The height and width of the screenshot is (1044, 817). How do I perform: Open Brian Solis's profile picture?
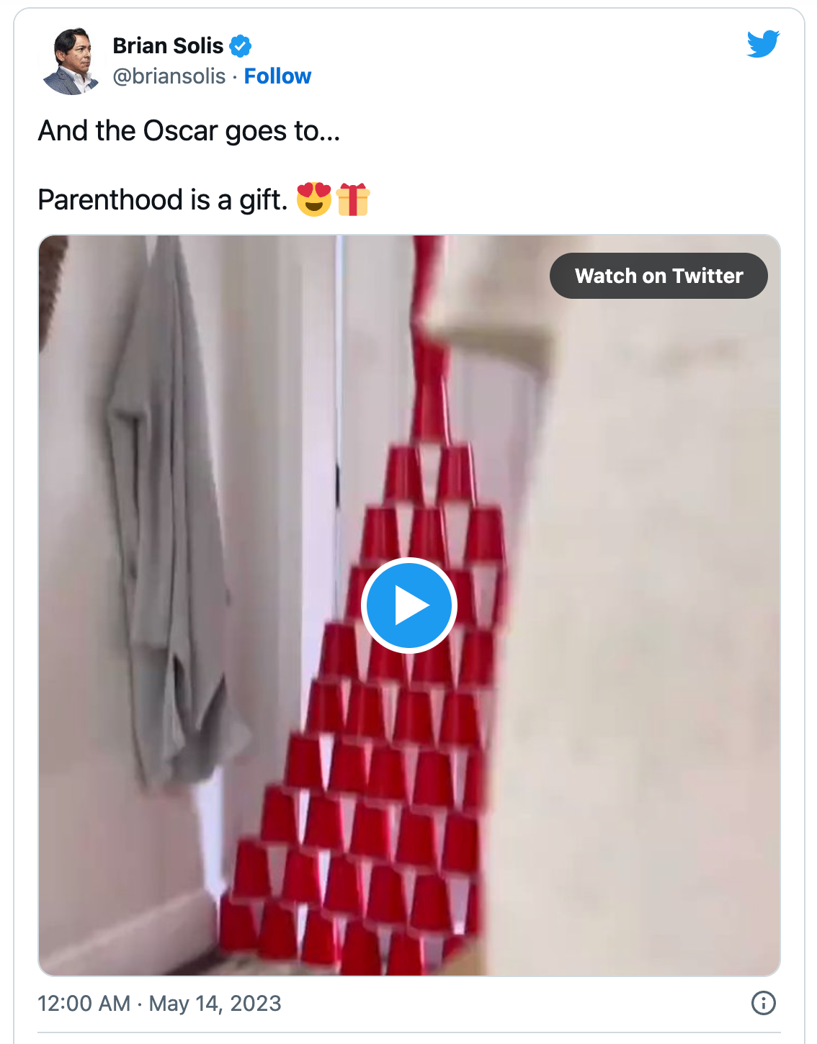[x=71, y=61]
